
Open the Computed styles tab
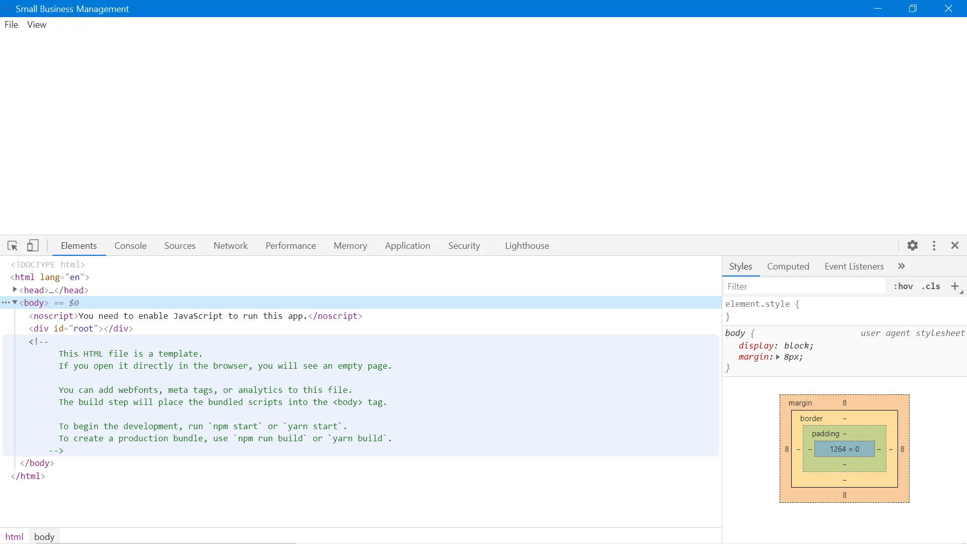point(788,266)
